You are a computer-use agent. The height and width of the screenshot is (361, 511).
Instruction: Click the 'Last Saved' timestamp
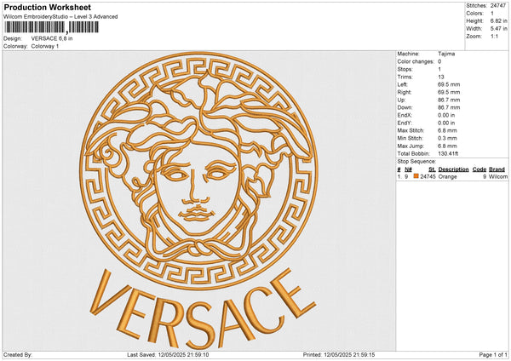[x=168, y=354]
